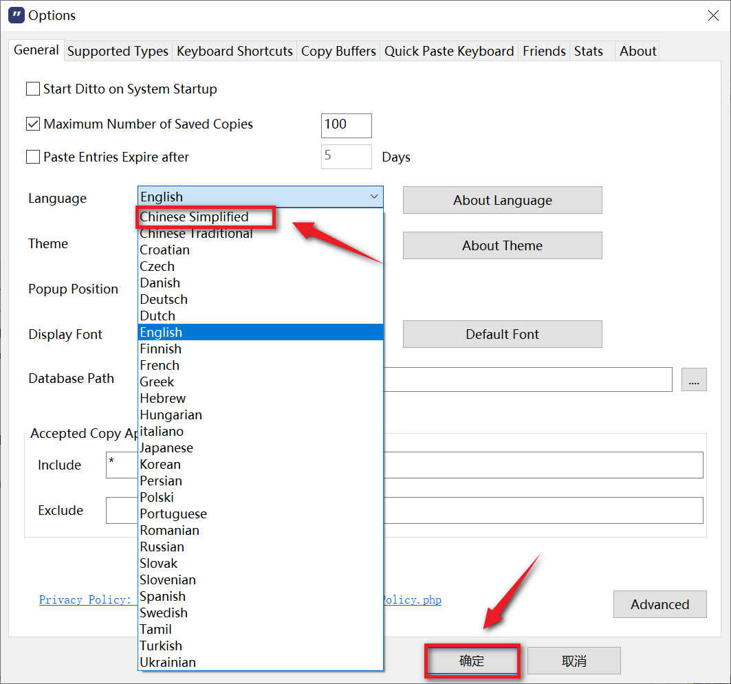Choose Croatian from the language list
The height and width of the screenshot is (684, 731).
(x=261, y=250)
